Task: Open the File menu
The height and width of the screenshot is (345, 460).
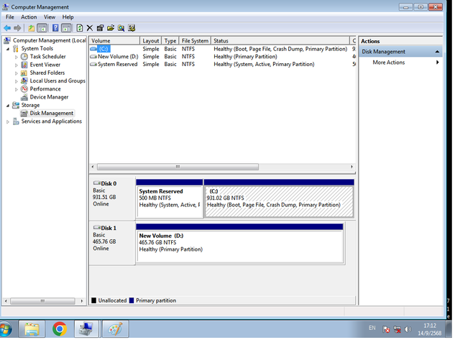Action: coord(9,17)
